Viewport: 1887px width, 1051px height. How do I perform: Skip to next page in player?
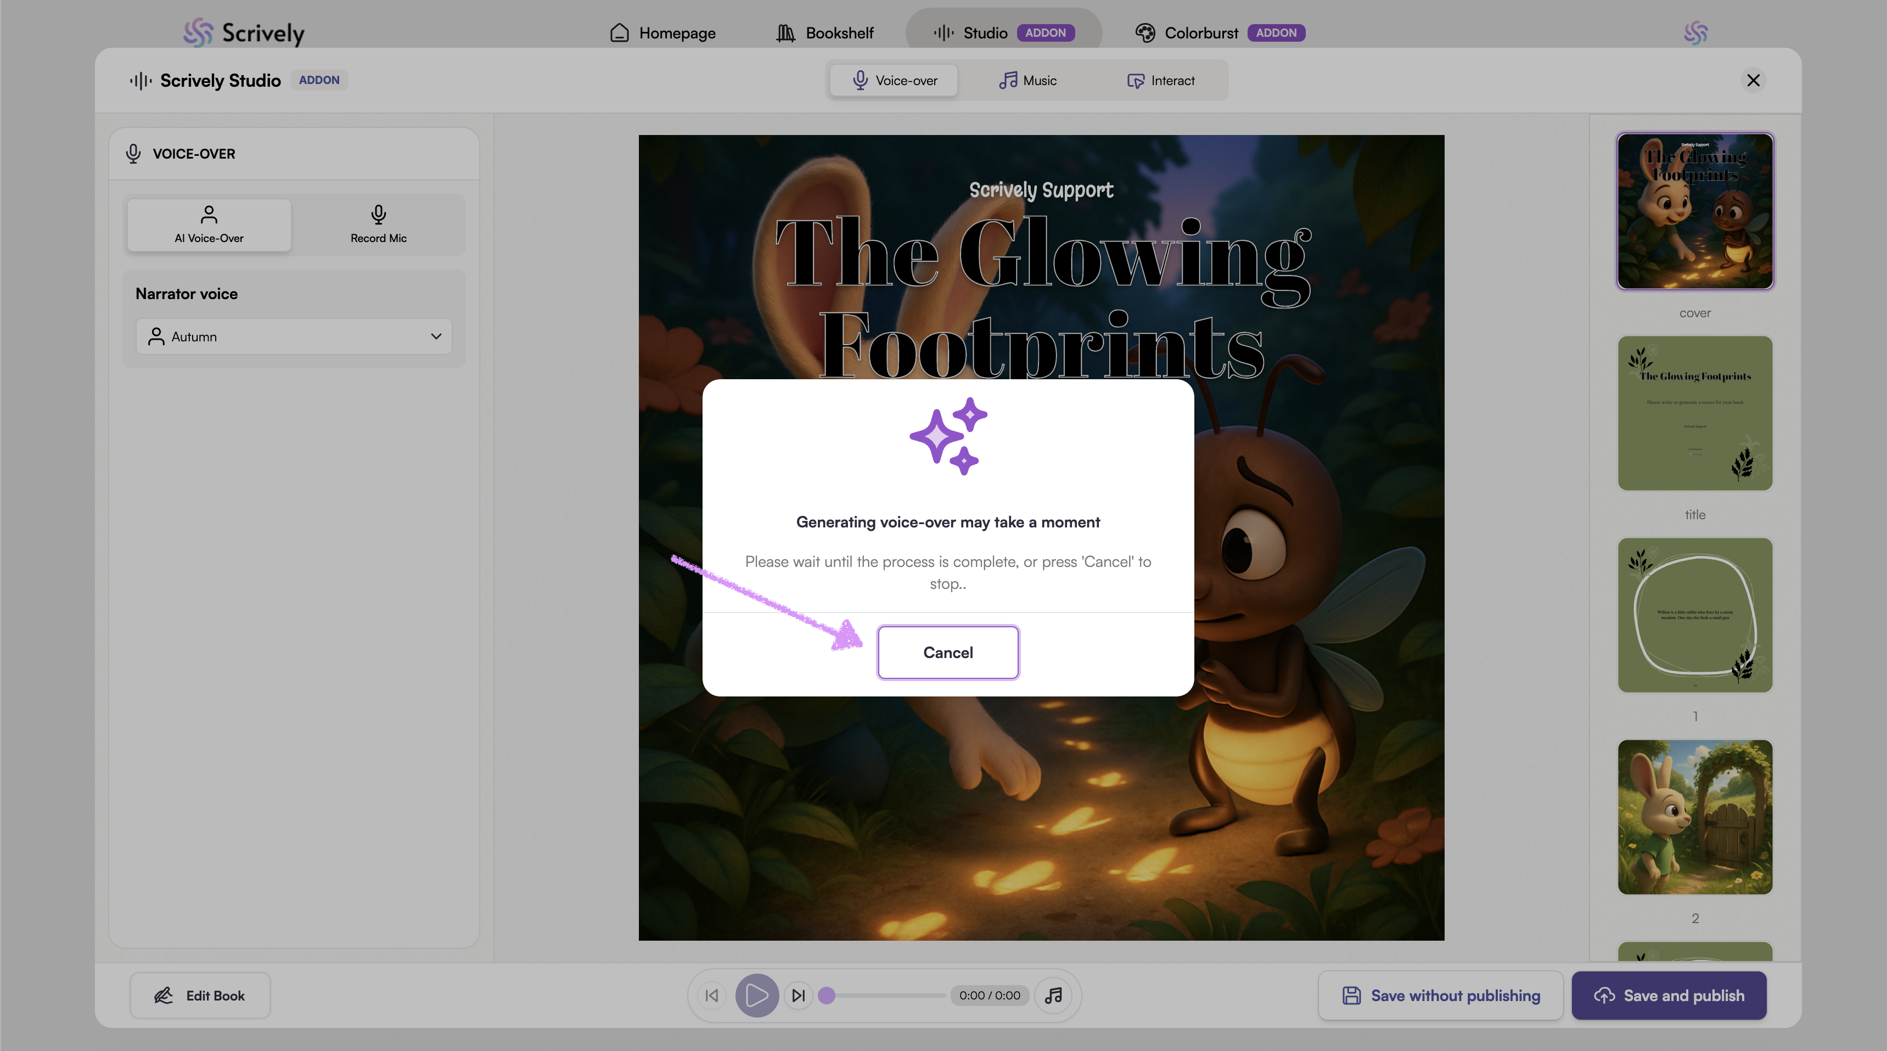pyautogui.click(x=799, y=996)
